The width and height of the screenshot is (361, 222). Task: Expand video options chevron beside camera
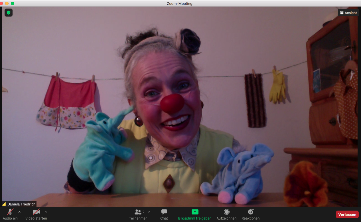pyautogui.click(x=46, y=212)
